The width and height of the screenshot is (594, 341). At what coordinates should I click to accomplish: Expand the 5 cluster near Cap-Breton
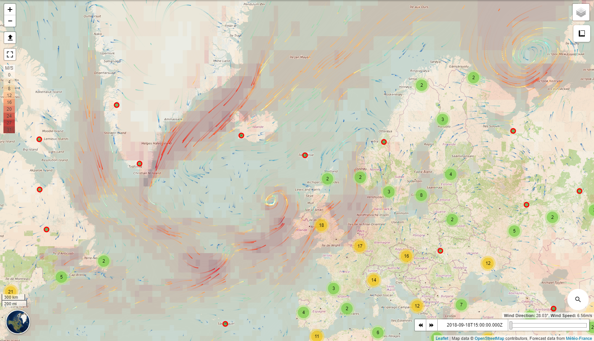click(61, 277)
